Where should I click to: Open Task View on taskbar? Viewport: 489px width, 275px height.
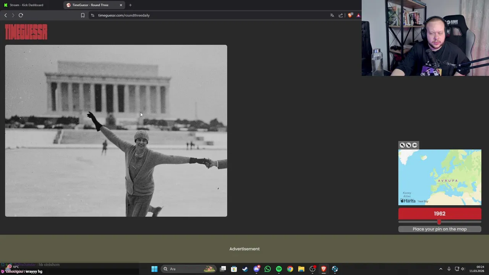pyautogui.click(x=223, y=269)
